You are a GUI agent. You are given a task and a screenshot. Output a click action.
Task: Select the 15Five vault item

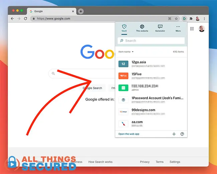[x=151, y=76]
